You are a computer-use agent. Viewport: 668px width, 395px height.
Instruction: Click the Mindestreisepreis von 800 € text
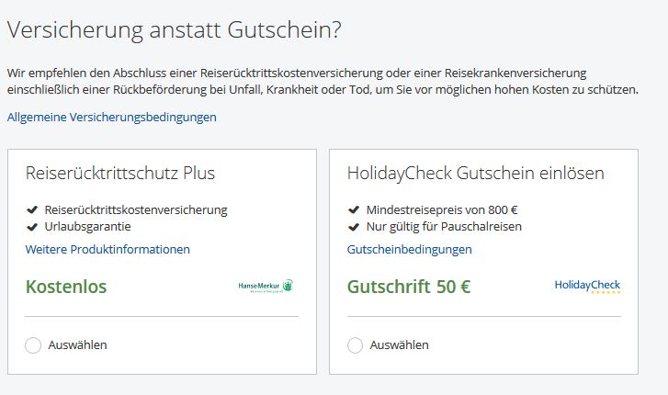click(442, 210)
